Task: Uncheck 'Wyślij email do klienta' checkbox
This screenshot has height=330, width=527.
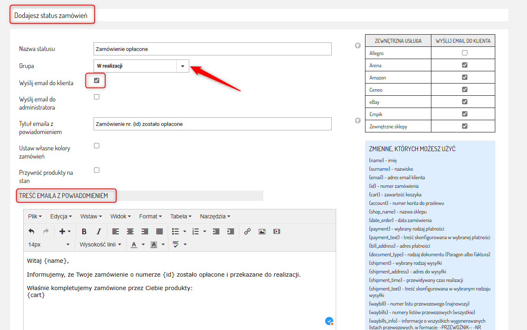Action: click(96, 80)
